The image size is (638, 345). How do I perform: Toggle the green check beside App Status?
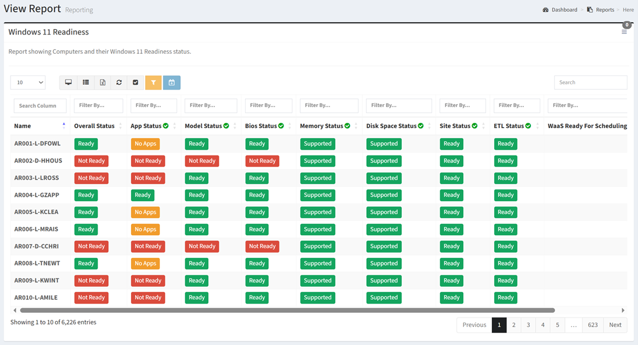point(166,126)
